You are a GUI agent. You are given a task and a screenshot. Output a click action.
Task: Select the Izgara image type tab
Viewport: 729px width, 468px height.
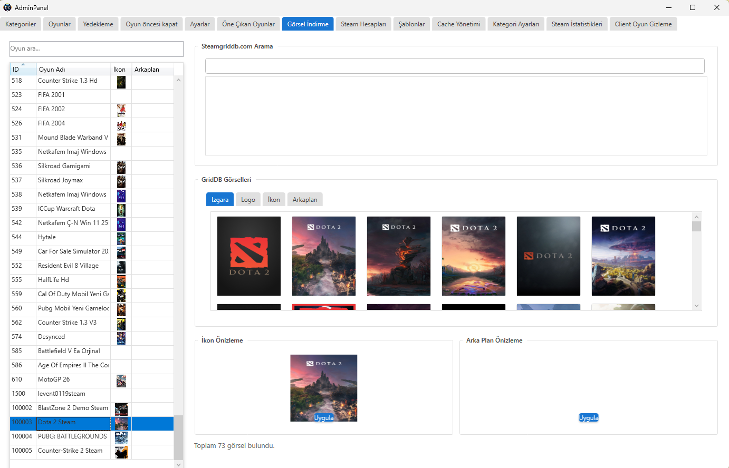tap(220, 200)
